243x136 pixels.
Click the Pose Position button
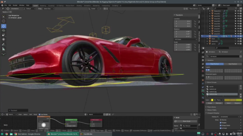pyautogui.click(x=215, y=64)
